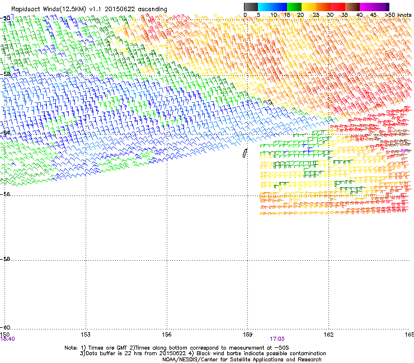Click the latitude label '-60'
The height and width of the screenshot is (363, 414).
[x=5, y=327]
